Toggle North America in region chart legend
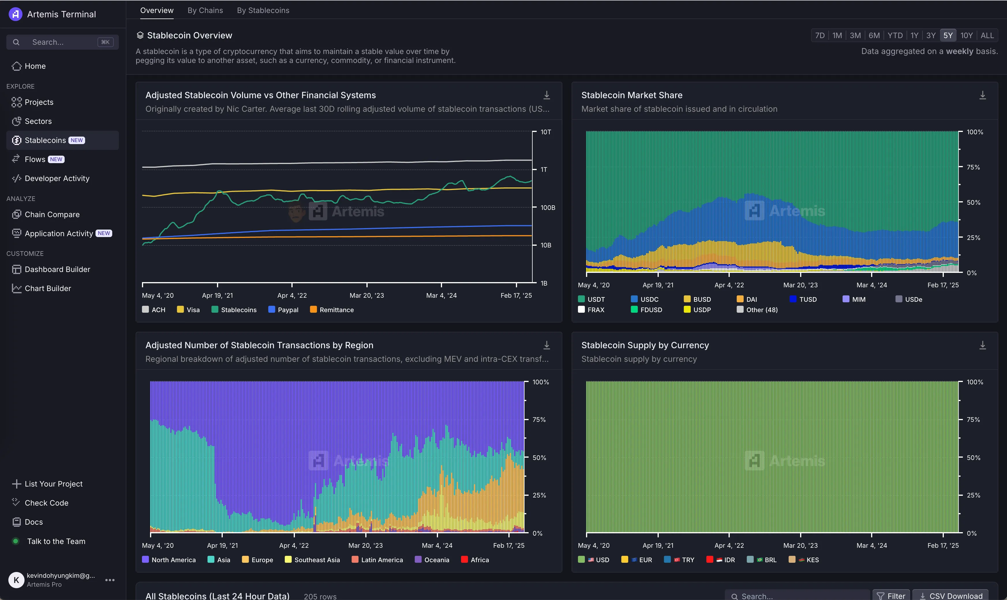This screenshot has width=1007, height=600. [169, 560]
